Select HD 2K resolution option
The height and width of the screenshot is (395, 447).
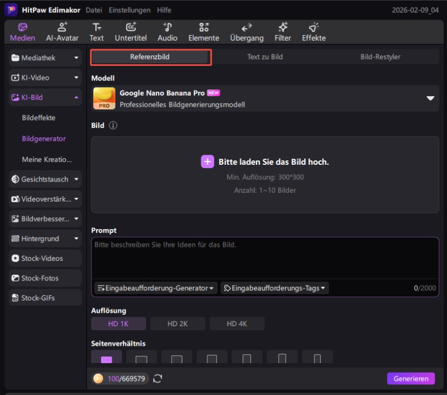point(178,323)
